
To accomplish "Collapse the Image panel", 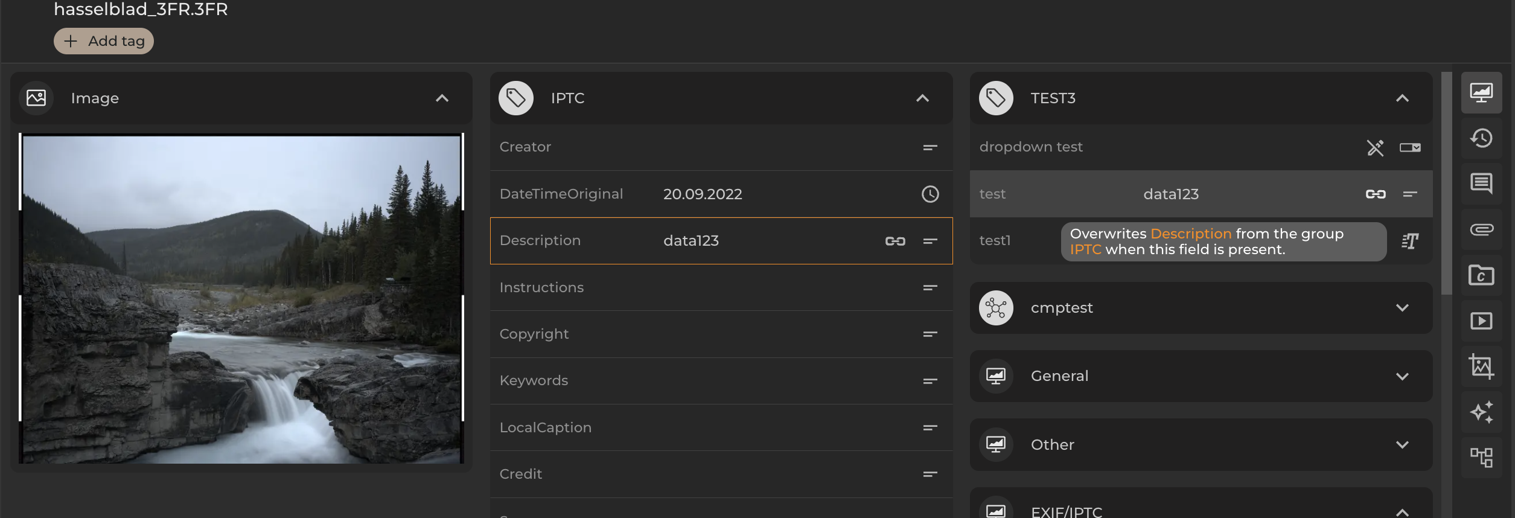I will (x=442, y=98).
